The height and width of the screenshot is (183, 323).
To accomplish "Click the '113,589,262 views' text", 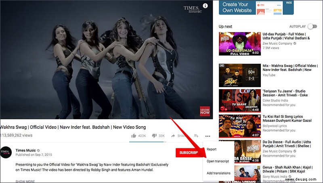I will [16, 135].
